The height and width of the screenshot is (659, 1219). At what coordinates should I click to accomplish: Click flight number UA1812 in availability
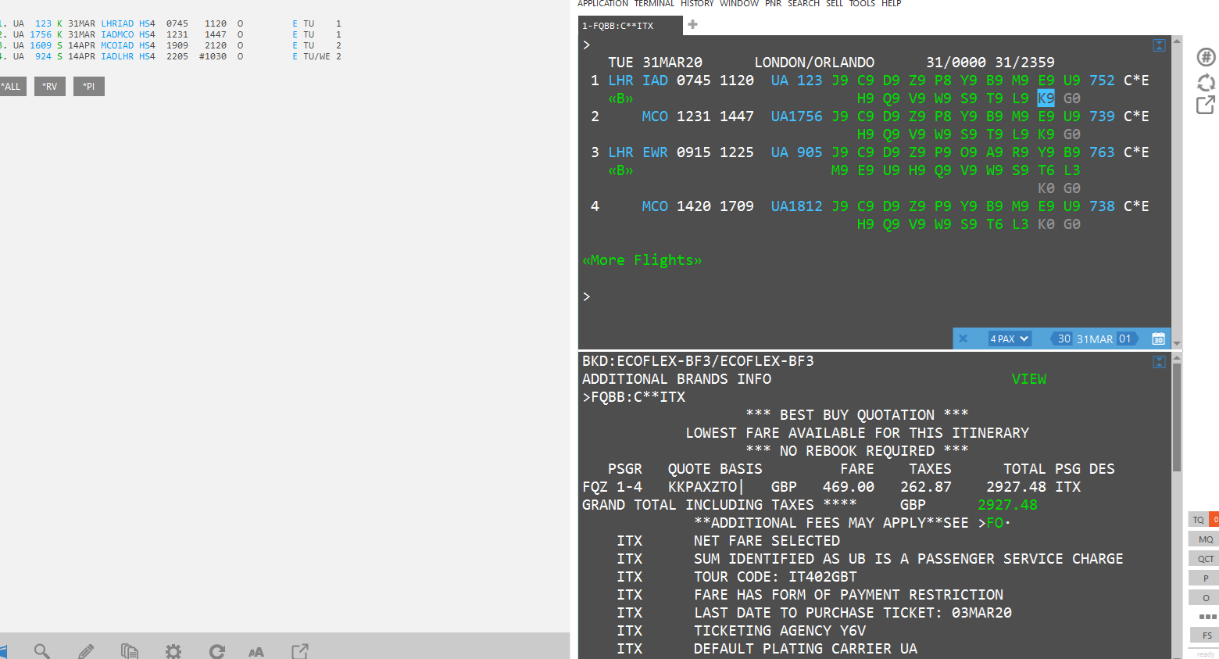(x=796, y=206)
